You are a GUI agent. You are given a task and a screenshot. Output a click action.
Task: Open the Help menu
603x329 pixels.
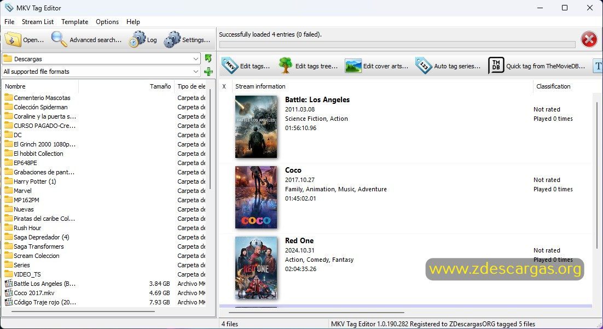click(133, 22)
